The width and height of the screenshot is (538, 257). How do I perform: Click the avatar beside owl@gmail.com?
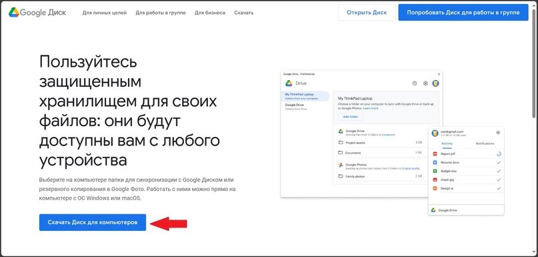pyautogui.click(x=435, y=134)
